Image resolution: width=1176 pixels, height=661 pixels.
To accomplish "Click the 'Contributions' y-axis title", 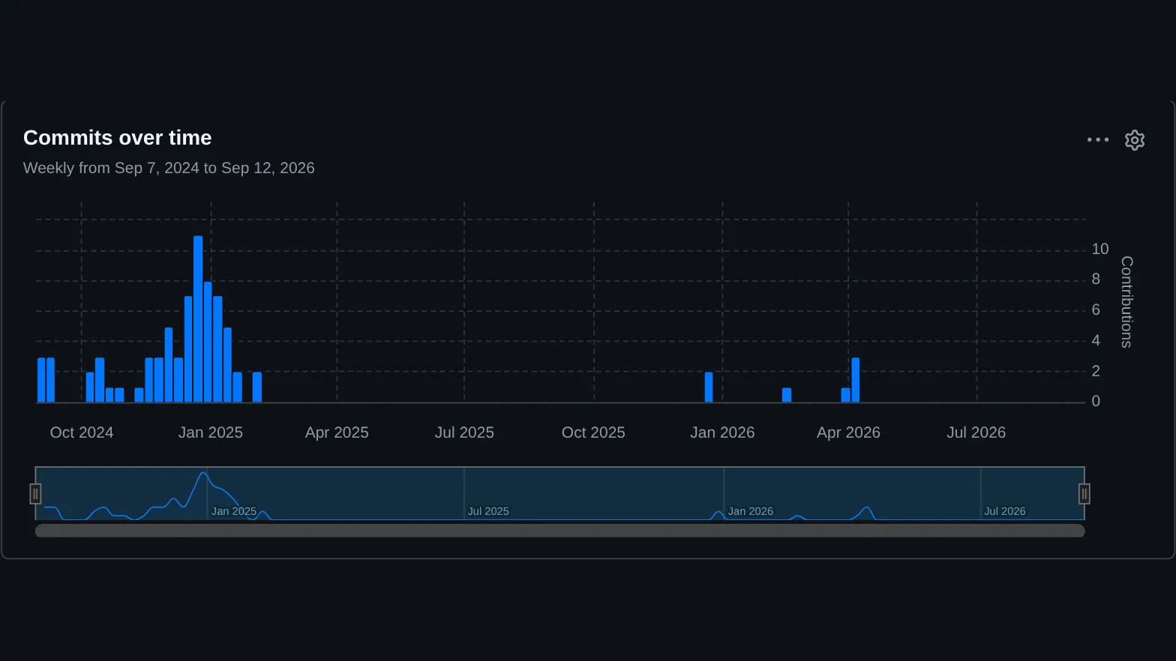I will click(x=1126, y=302).
